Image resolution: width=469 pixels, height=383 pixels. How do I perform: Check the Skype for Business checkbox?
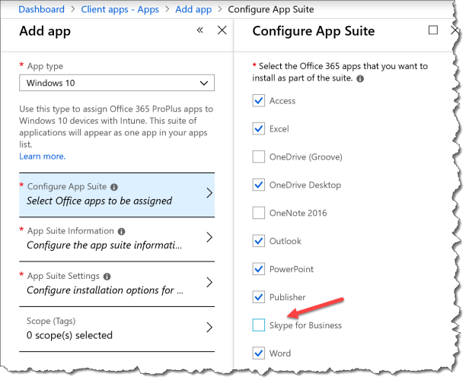258,325
